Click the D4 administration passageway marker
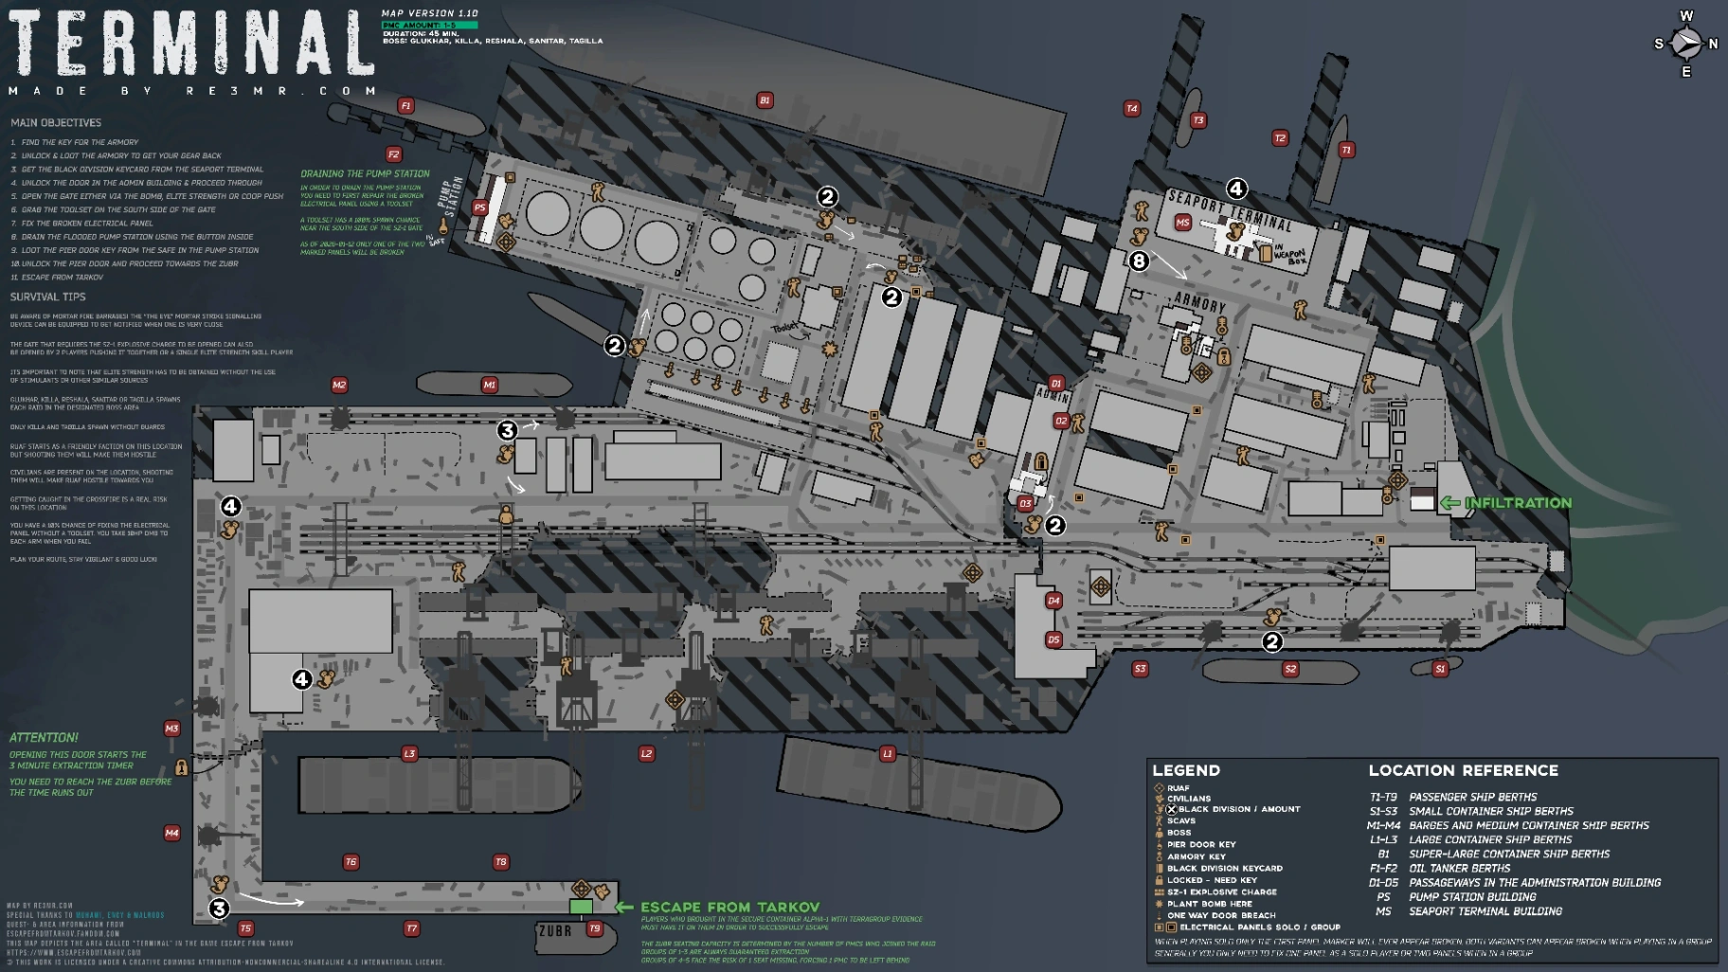 point(1053,601)
